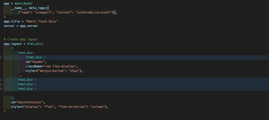Click the fold ellipsis on the last html.Div
This screenshot has width=269, height=120.
point(36,89)
